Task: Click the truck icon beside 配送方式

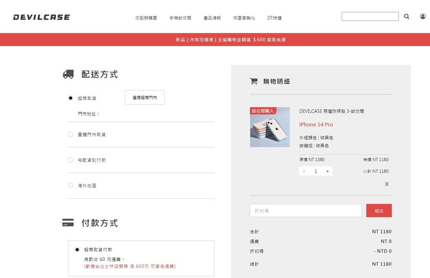Action: [68, 74]
